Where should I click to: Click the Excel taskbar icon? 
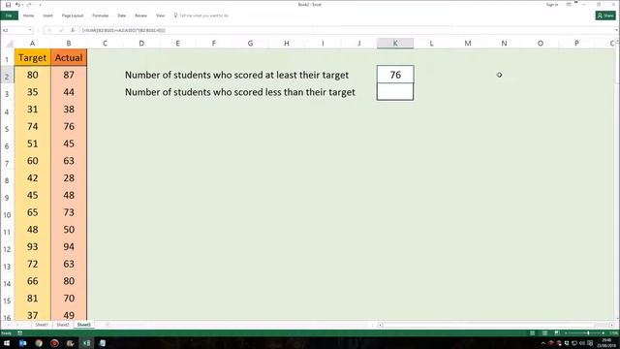tap(86, 343)
